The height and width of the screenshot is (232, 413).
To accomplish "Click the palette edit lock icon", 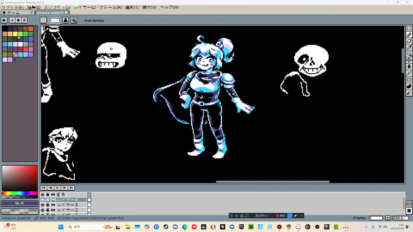I will click(x=4, y=20).
